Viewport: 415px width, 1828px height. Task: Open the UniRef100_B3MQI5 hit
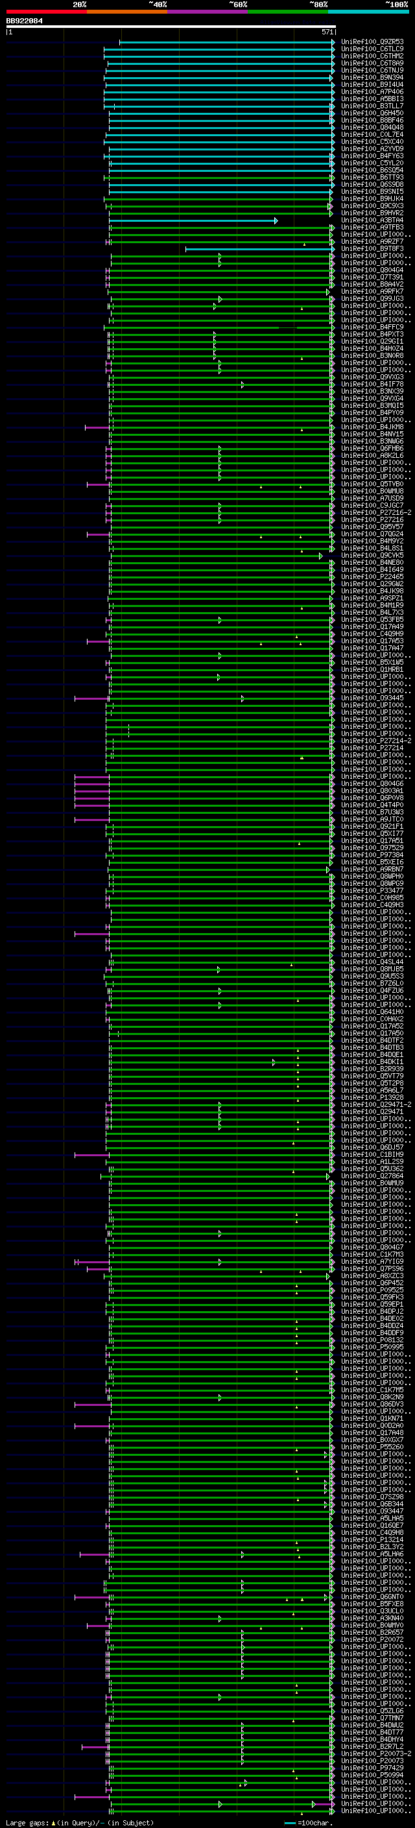[372, 406]
